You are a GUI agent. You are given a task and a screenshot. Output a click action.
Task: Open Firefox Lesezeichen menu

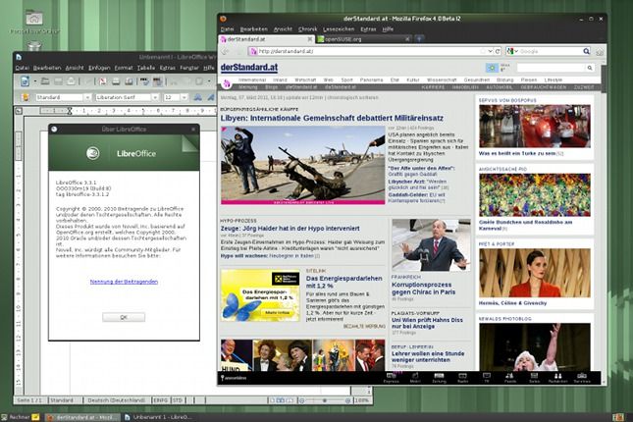[339, 29]
